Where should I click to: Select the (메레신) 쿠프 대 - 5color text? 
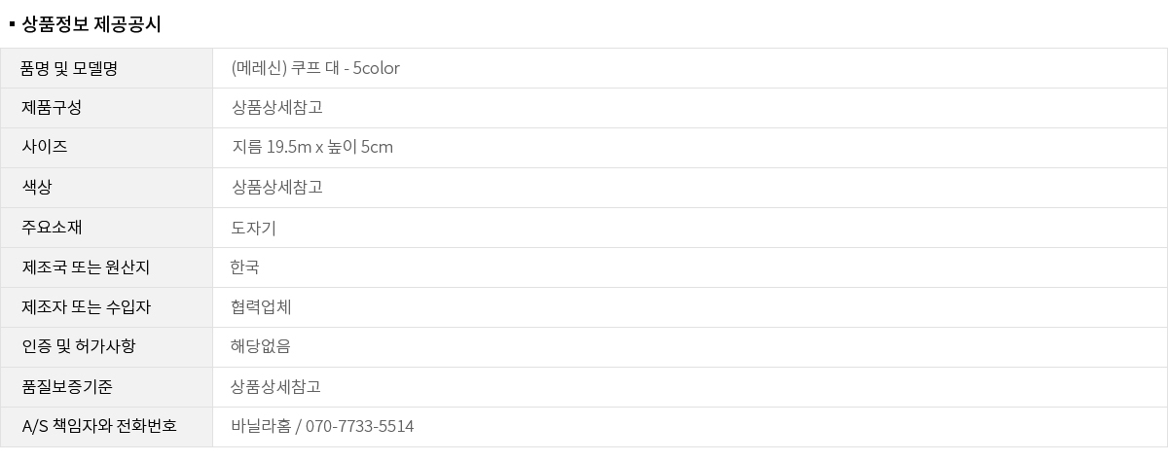click(315, 68)
